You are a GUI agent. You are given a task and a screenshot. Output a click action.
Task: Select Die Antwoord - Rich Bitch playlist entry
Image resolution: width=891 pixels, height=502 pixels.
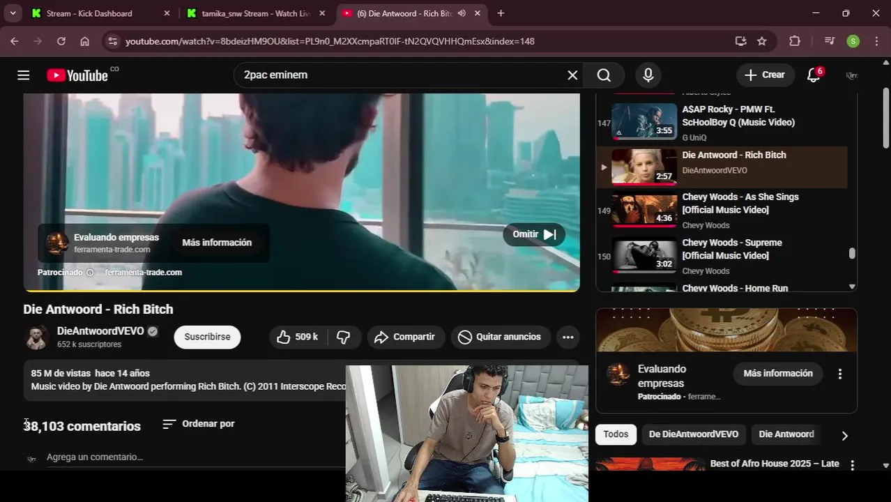[722, 167]
